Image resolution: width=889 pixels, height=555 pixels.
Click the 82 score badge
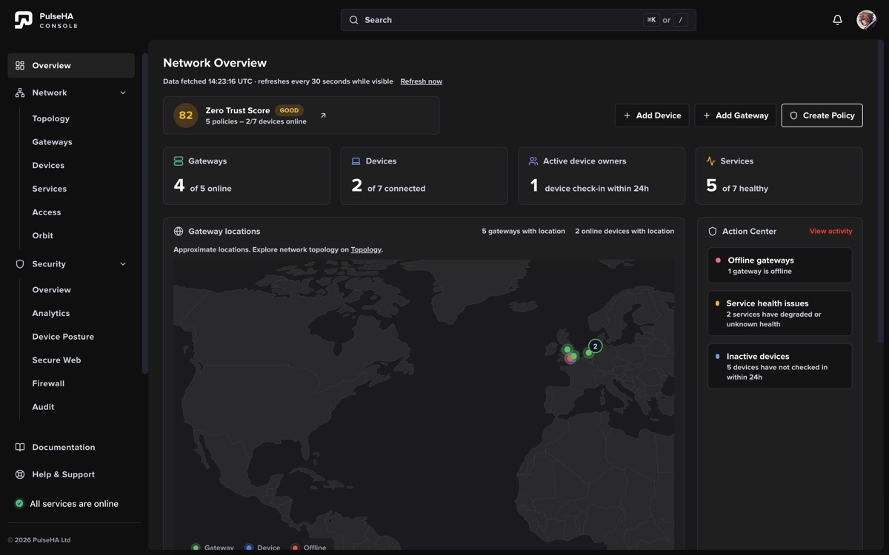186,115
